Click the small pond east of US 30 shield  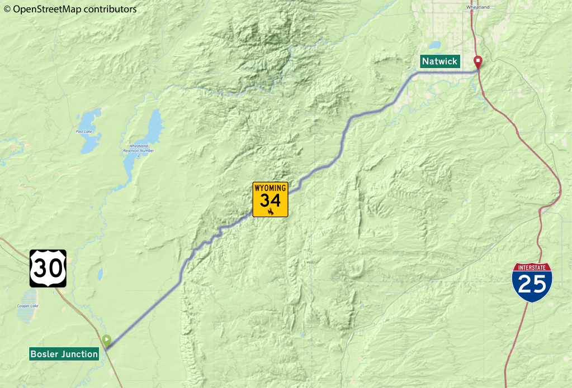pyautogui.click(x=100, y=275)
